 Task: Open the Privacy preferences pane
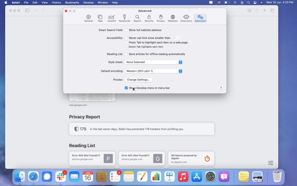tap(160, 17)
